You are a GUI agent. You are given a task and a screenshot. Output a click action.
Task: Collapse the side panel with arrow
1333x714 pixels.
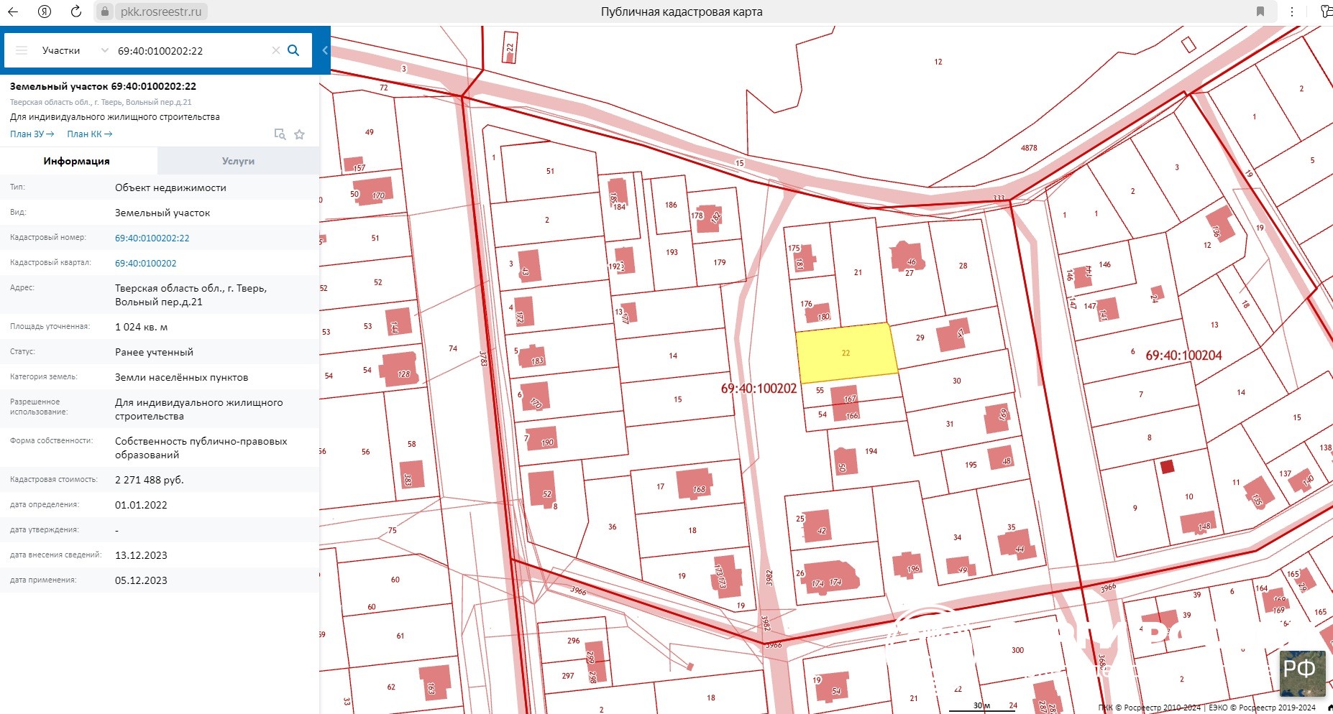coord(325,50)
